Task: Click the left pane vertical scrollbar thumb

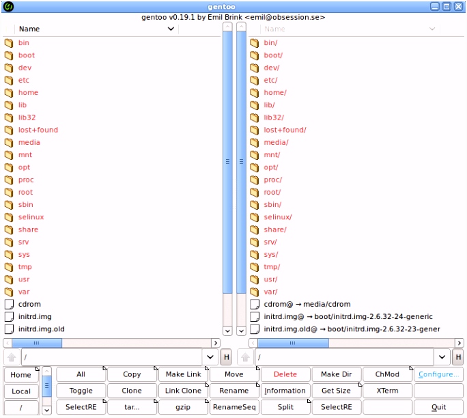Action: (x=227, y=162)
